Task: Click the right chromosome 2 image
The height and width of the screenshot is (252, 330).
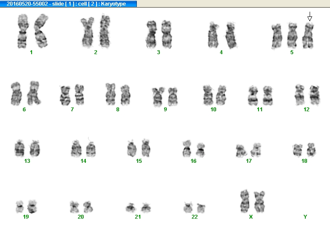Action: 105,31
